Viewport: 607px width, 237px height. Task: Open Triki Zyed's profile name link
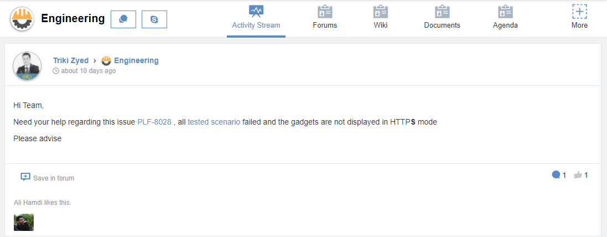71,60
